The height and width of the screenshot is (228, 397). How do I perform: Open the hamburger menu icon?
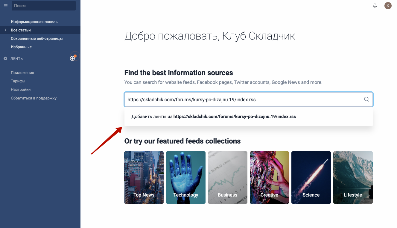tap(6, 6)
